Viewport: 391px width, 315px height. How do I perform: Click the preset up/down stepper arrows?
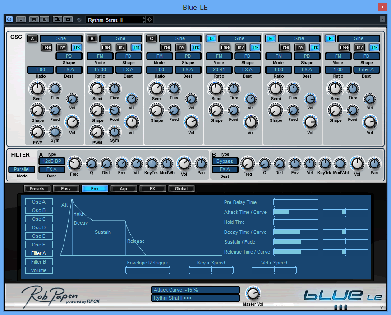tap(143, 19)
